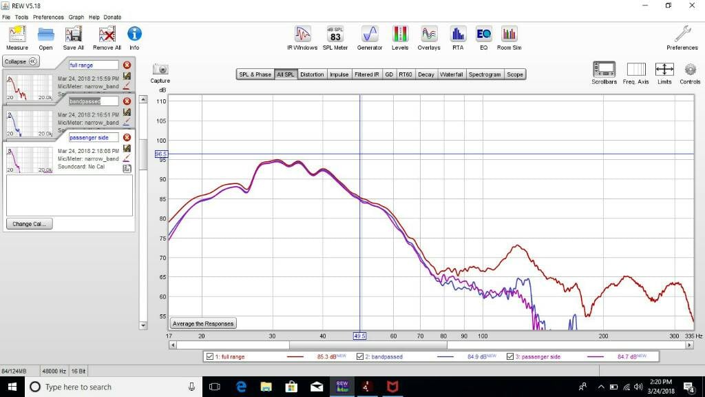Viewport: 705px width, 397px height.
Task: Start a new measurement via Measure icon
Action: pyautogui.click(x=17, y=32)
